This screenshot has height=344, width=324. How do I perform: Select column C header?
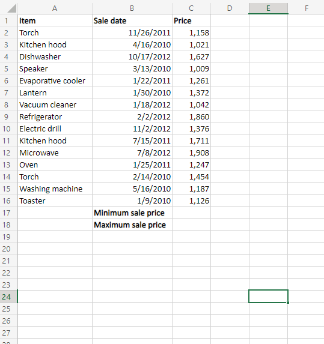coord(191,8)
